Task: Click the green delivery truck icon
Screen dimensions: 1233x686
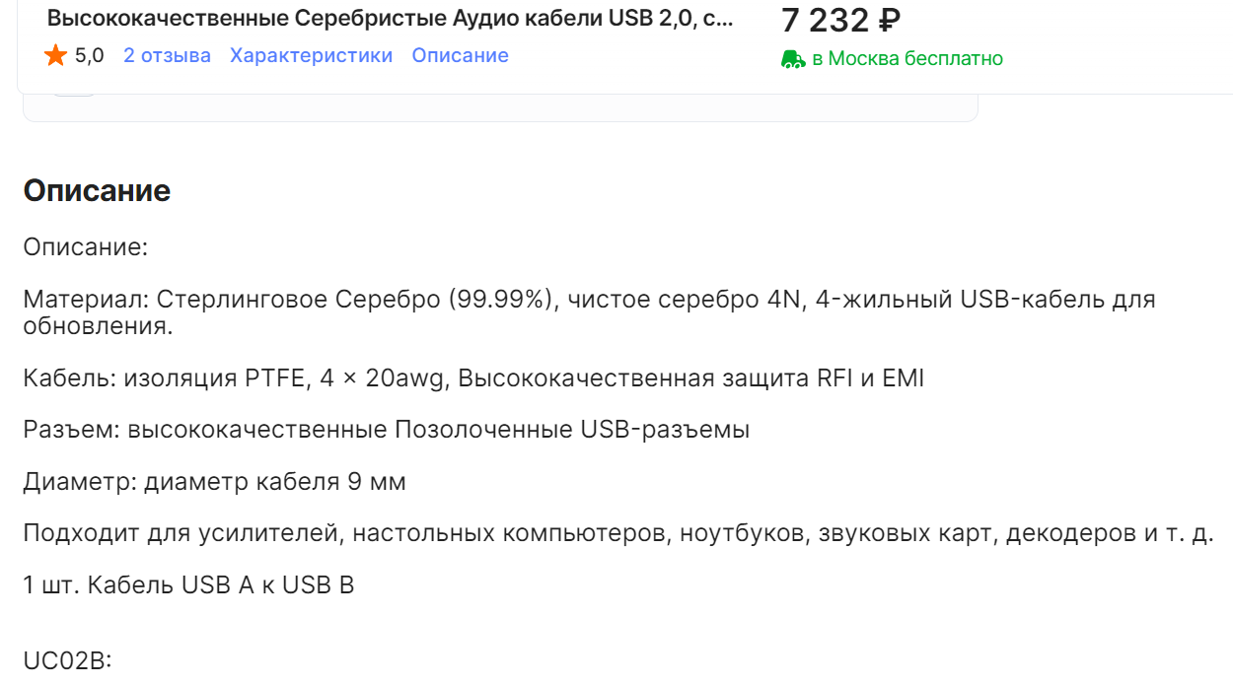Action: pyautogui.click(x=793, y=59)
